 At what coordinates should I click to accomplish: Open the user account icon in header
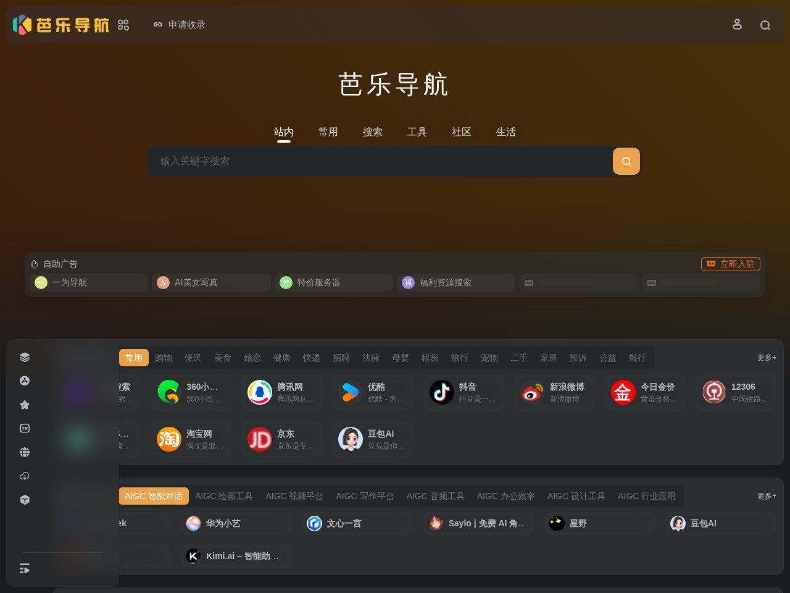point(737,25)
